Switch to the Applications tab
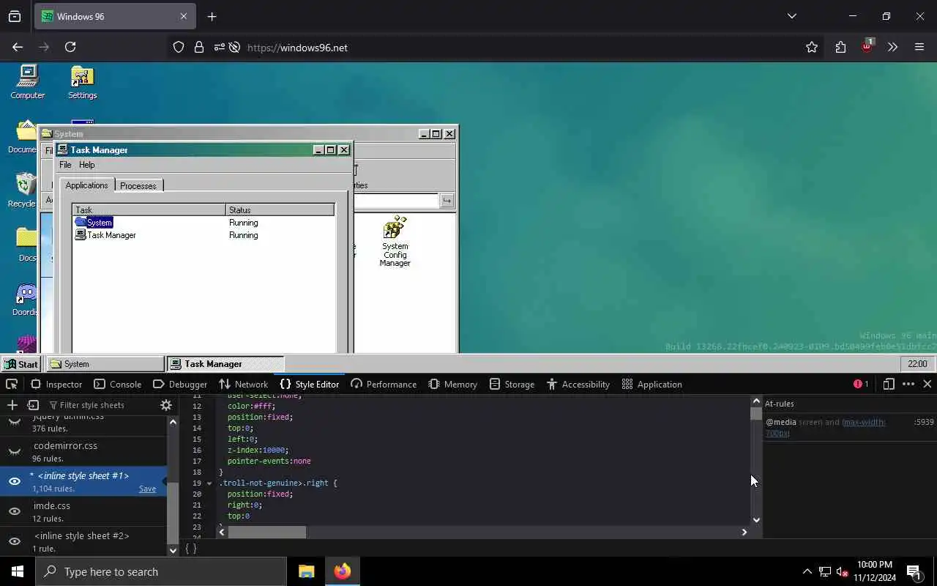Viewport: 937px width, 586px height. click(86, 185)
